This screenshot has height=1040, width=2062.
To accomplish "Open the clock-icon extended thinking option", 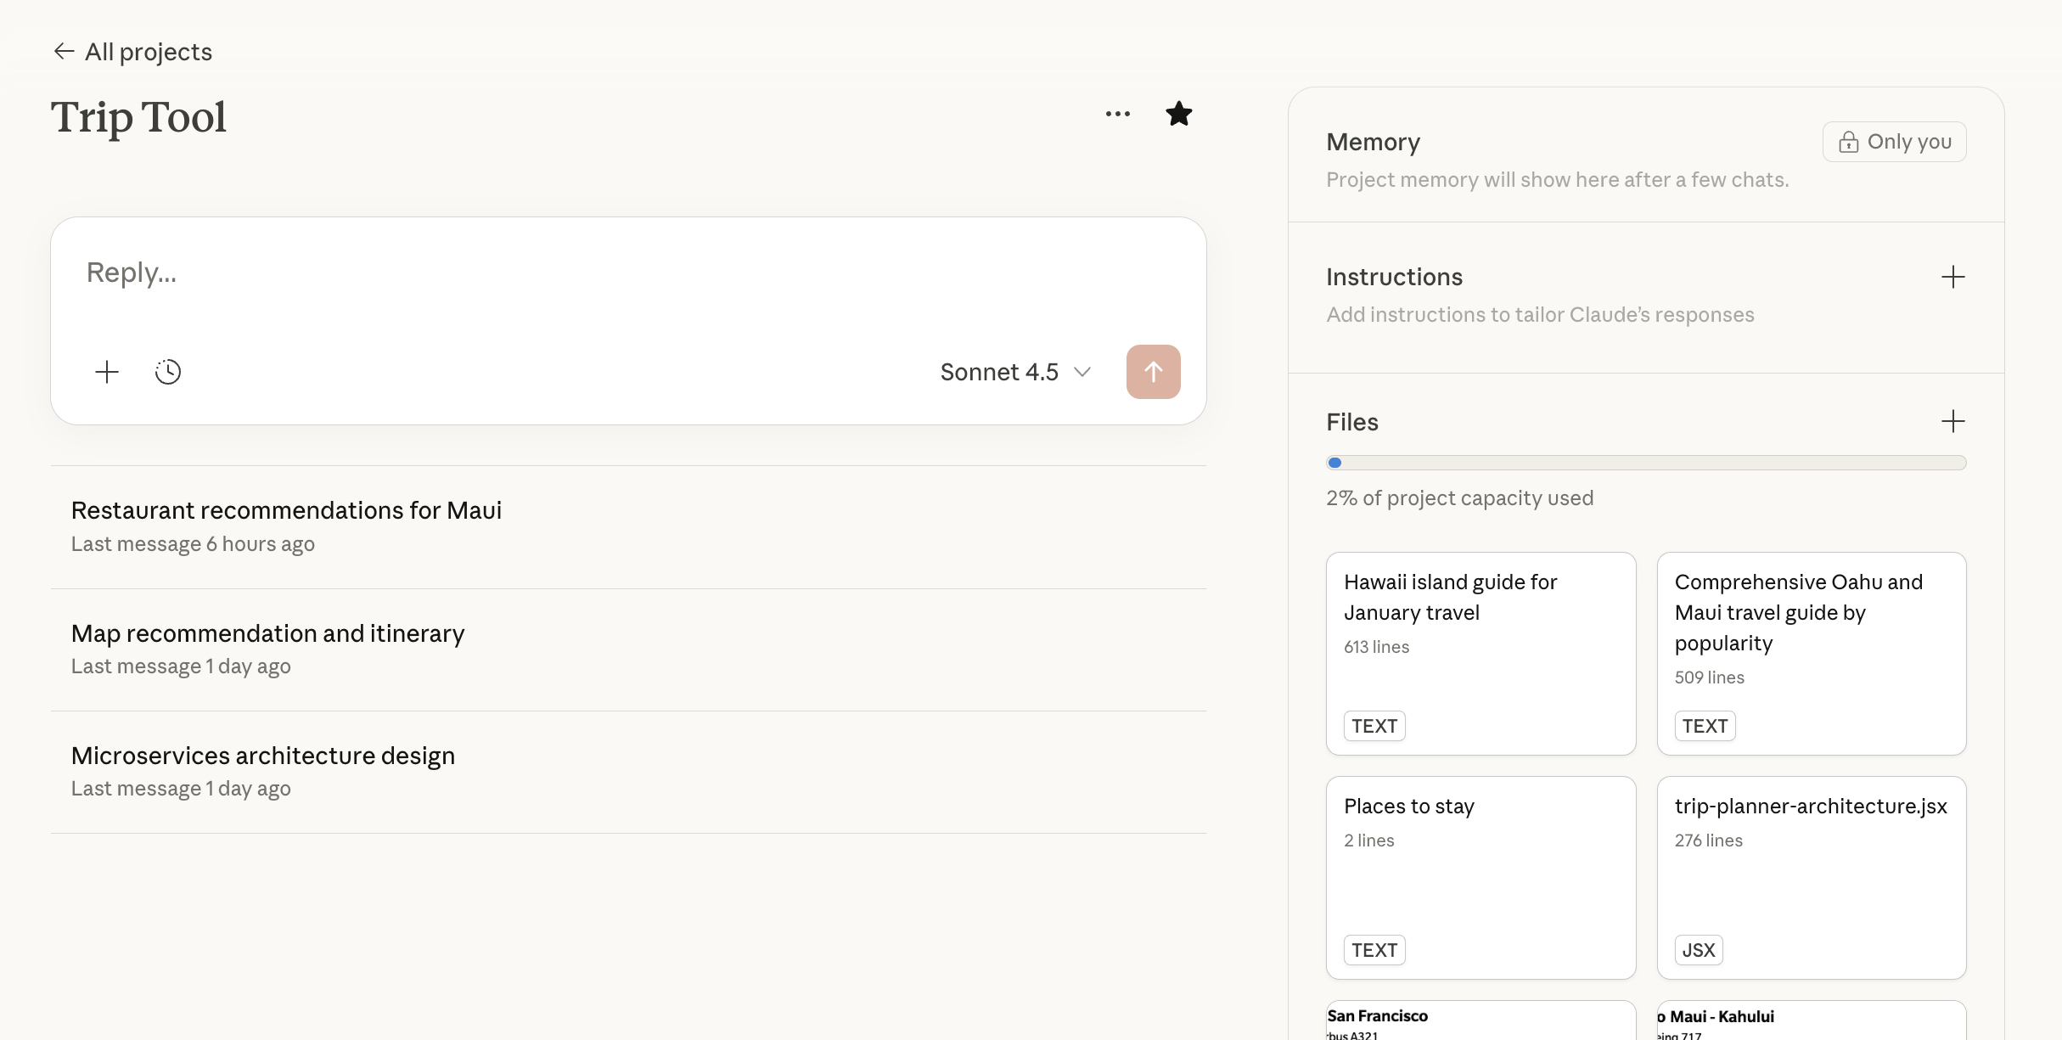I will [168, 372].
